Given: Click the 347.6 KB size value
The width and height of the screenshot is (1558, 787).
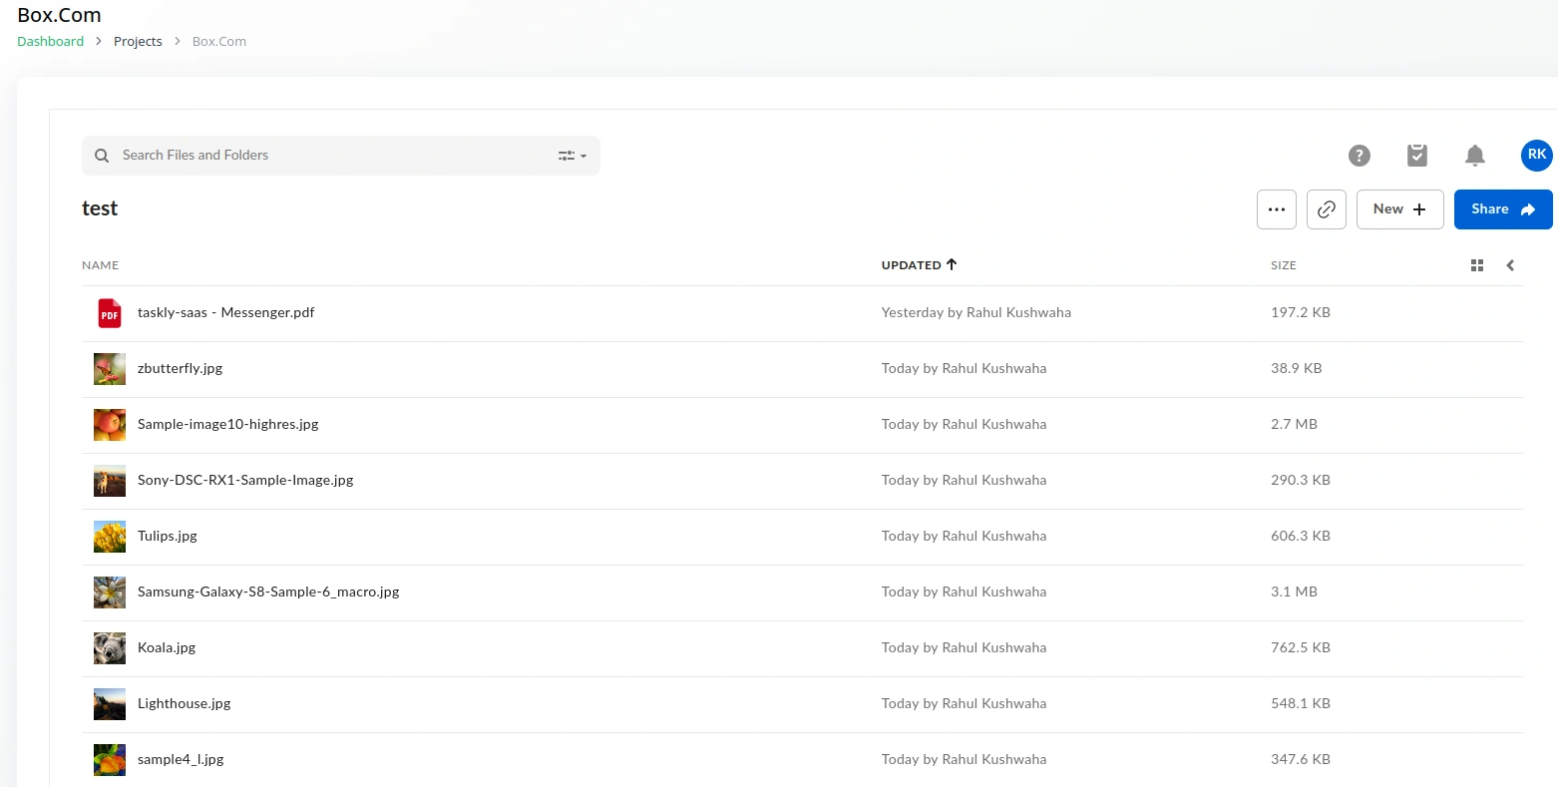Looking at the screenshot, I should [1301, 759].
